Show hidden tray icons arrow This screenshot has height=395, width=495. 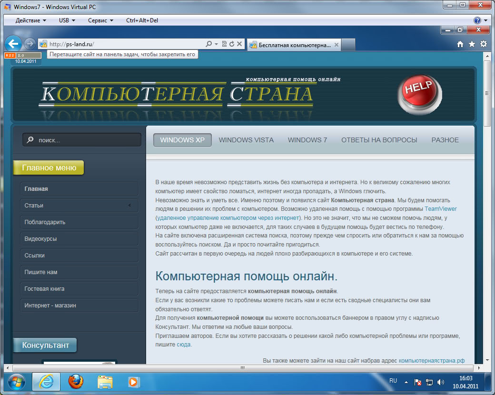coord(406,382)
